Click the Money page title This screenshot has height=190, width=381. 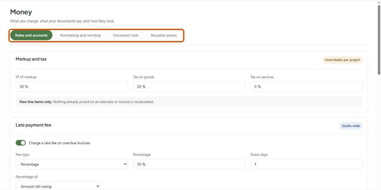[x=21, y=12]
